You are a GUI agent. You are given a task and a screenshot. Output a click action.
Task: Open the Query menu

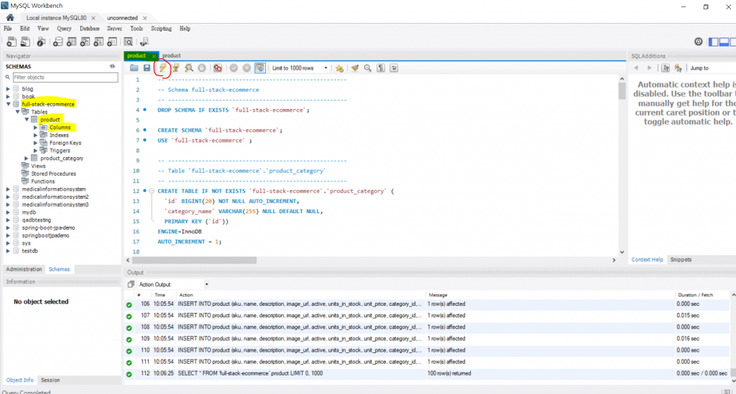pyautogui.click(x=64, y=29)
